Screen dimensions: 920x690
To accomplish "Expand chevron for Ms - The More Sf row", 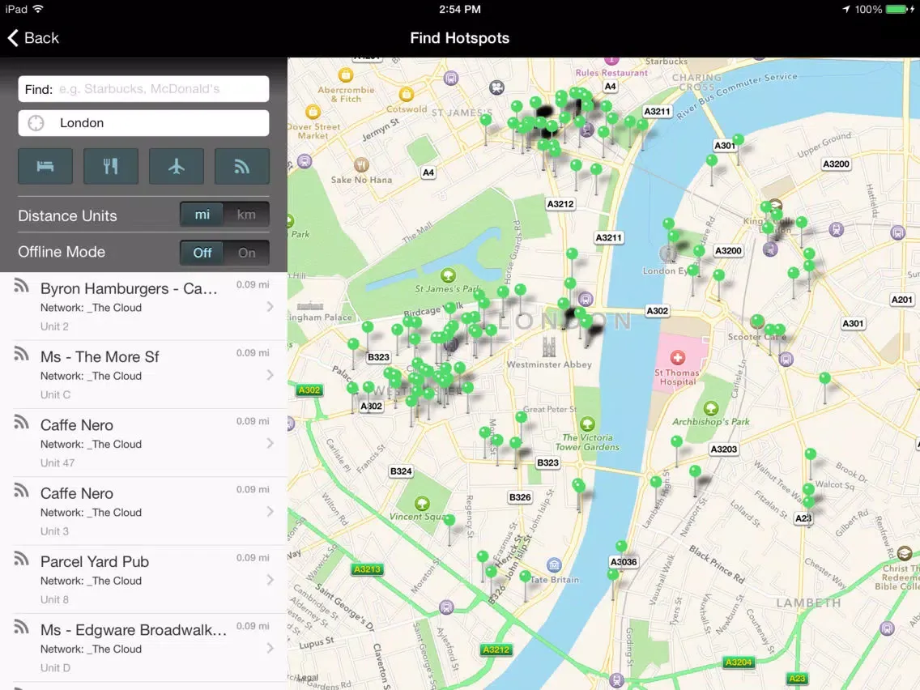I will coord(270,375).
